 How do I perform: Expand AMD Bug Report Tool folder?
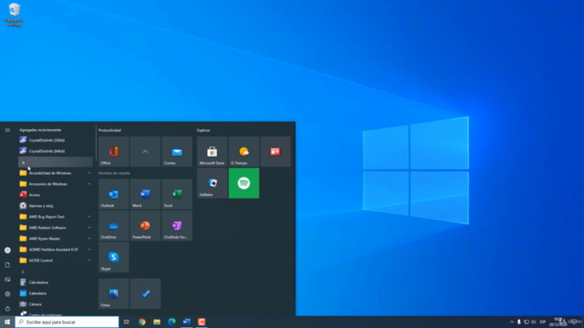[x=56, y=217]
